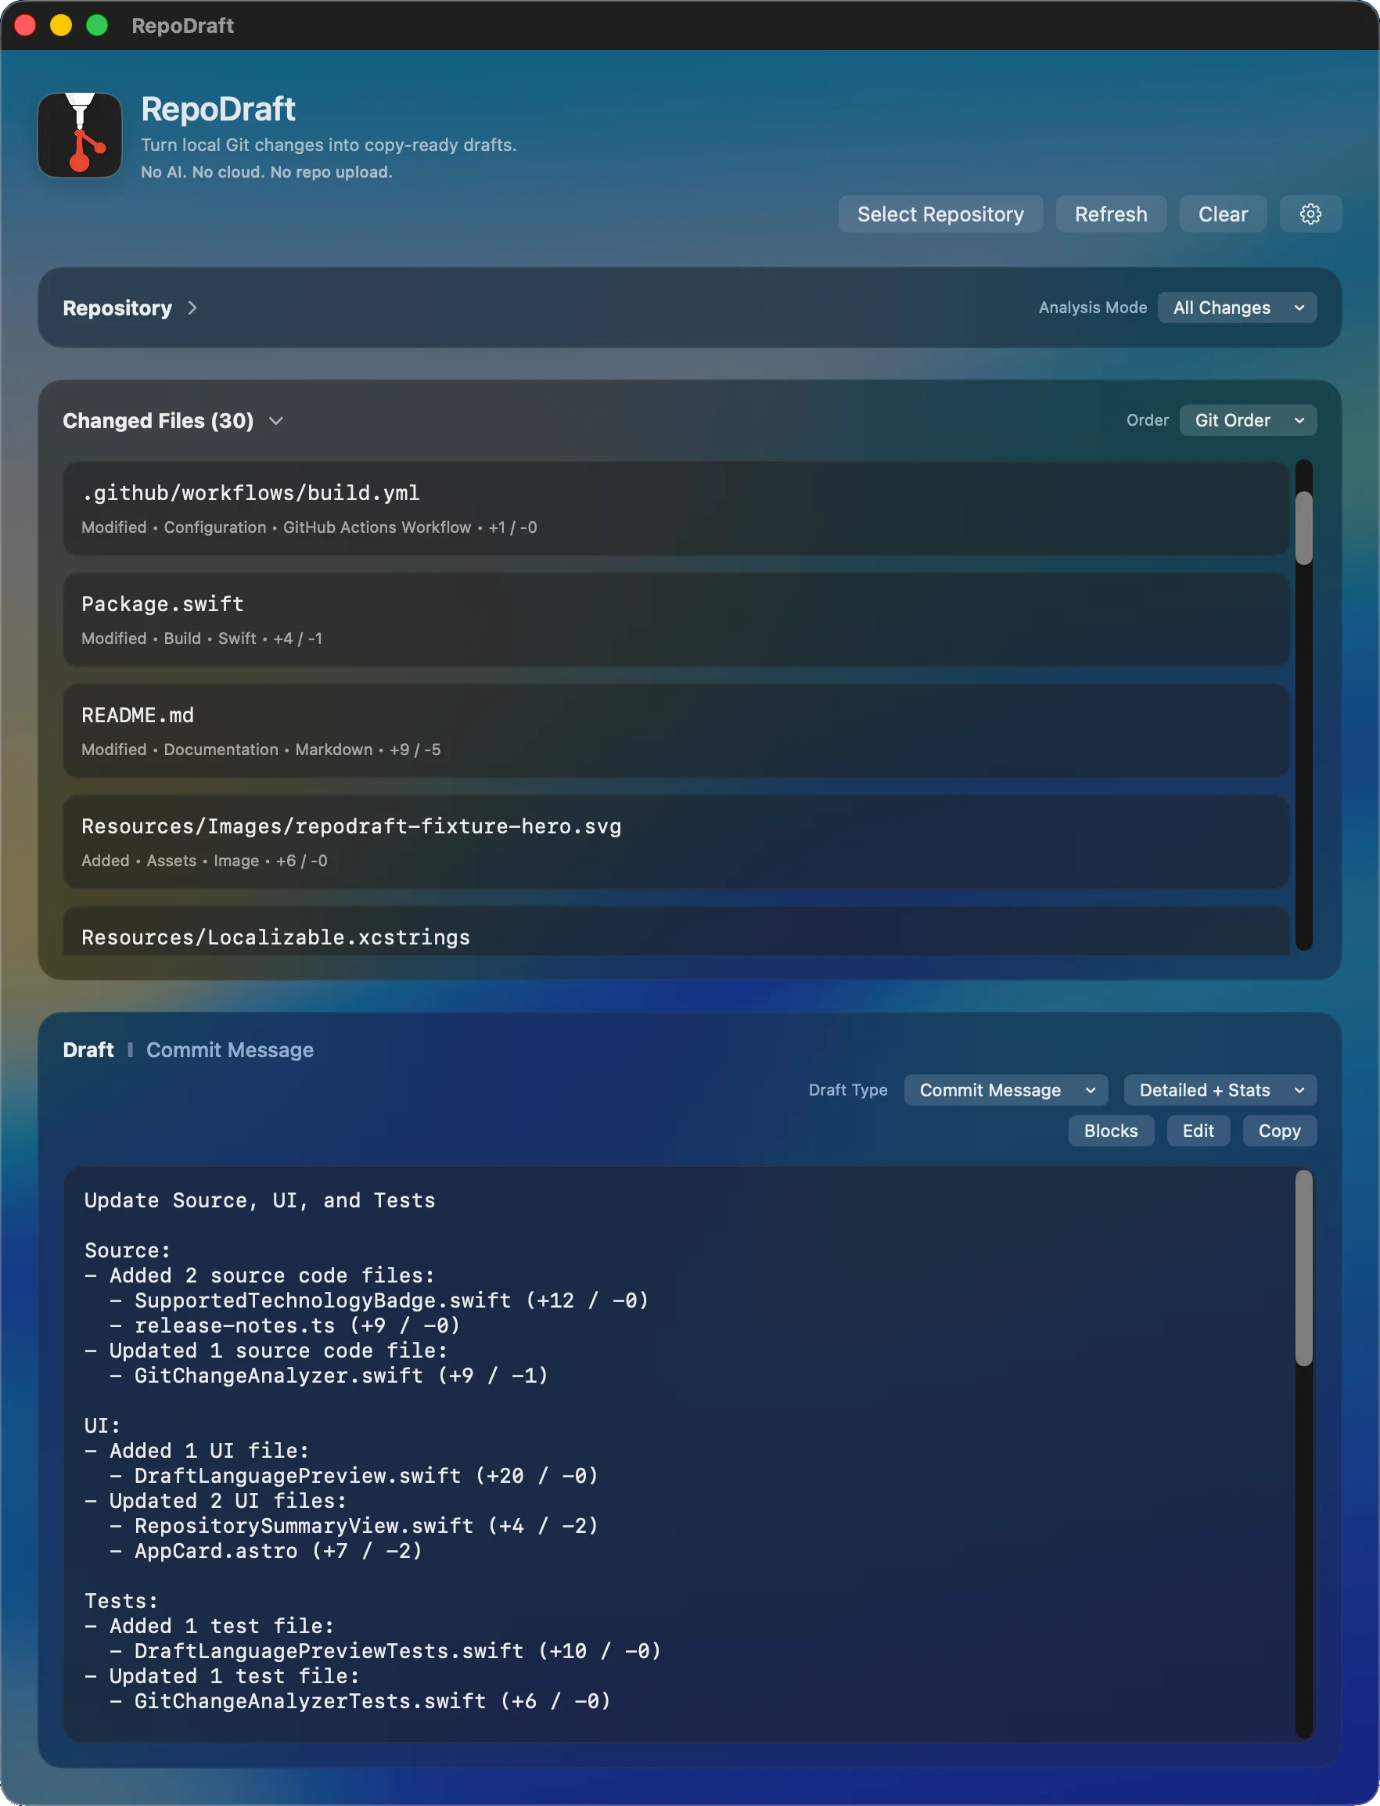Viewport: 1380px width, 1806px height.
Task: Click the 'UI:' section line in draft
Action: point(102,1426)
